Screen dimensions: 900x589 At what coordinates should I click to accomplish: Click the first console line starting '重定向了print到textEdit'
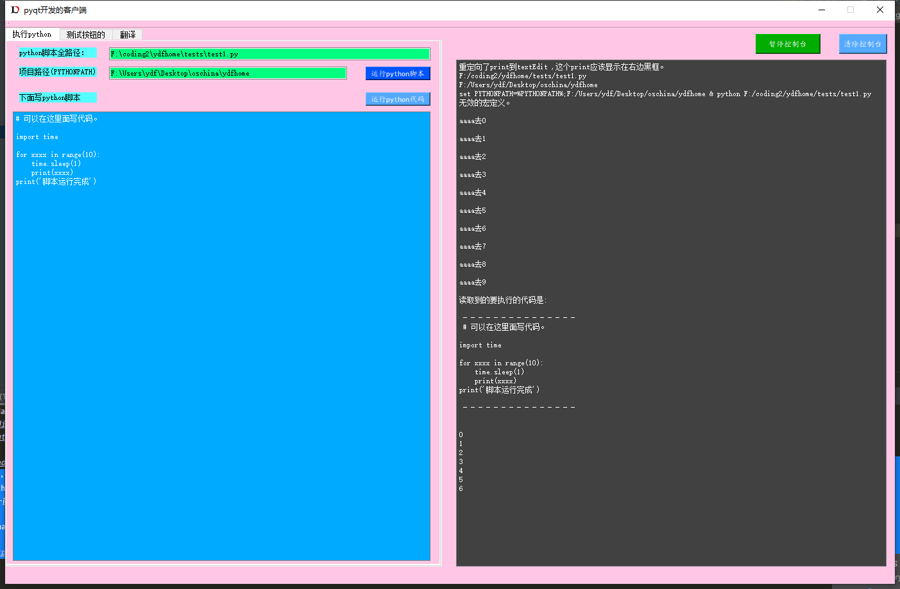pos(561,67)
